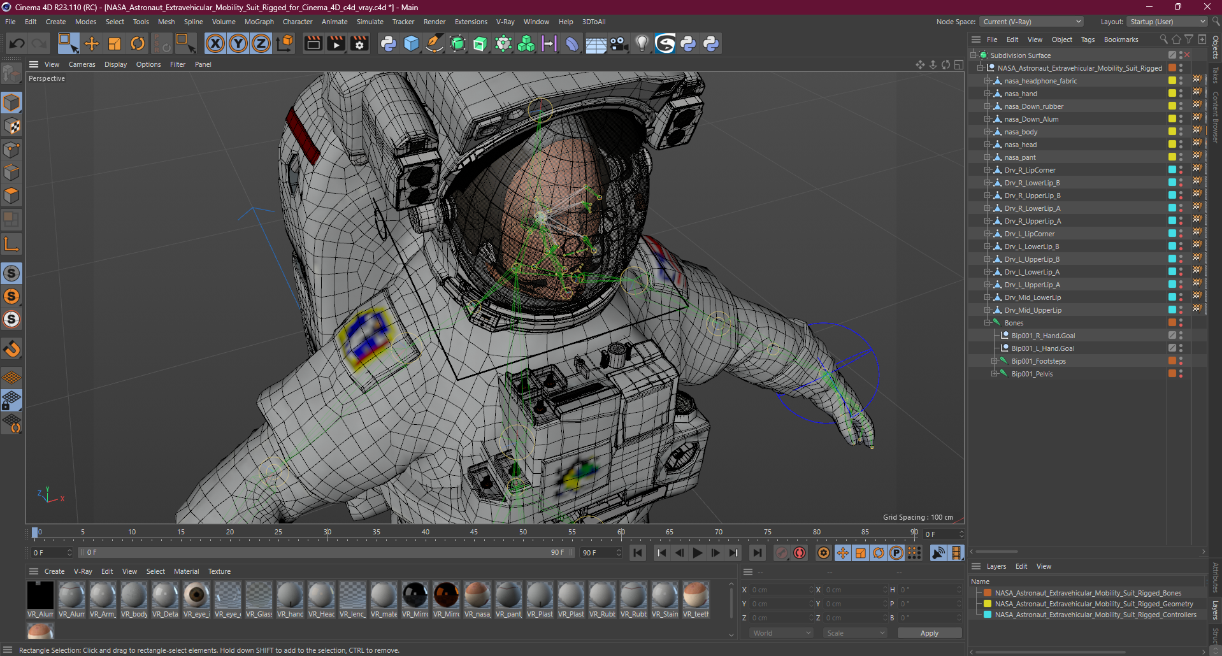Screen dimensions: 1222x656
Task: Open material manager Create menu
Action: point(54,571)
